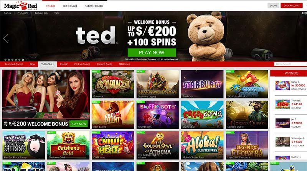Screen dimensions: 307x171
Task: Open Gonzo's Quest game tile
Action: [x=247, y=115]
